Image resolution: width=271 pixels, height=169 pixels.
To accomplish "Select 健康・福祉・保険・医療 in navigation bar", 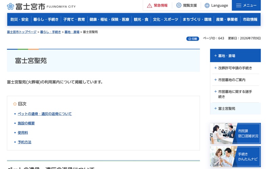I will [x=109, y=20].
